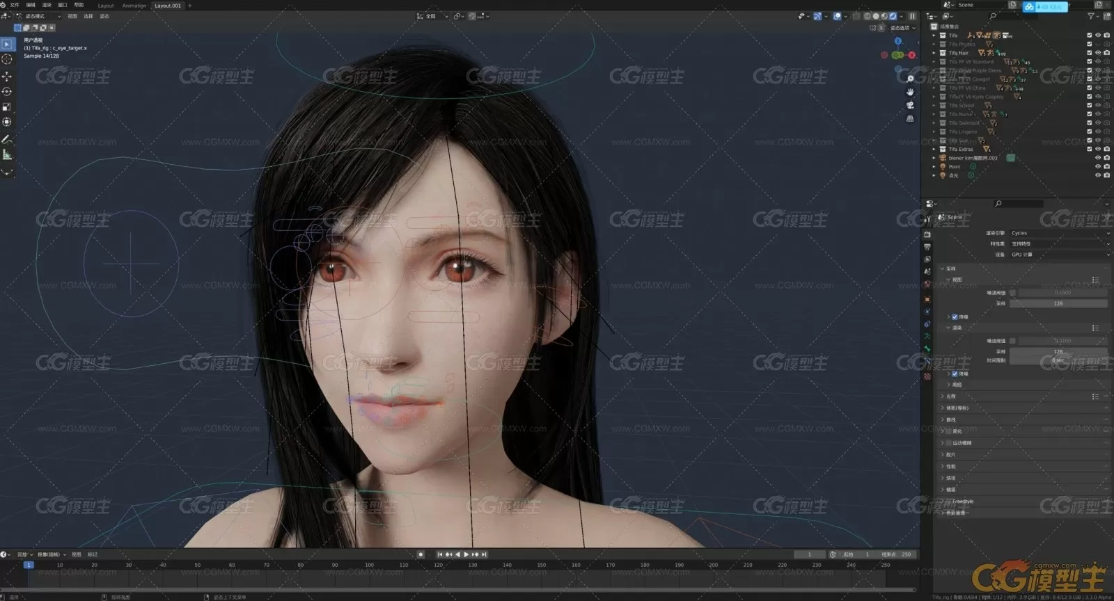Image resolution: width=1114 pixels, height=601 pixels.
Task: Jump to the timeline start frame
Action: pos(440,554)
